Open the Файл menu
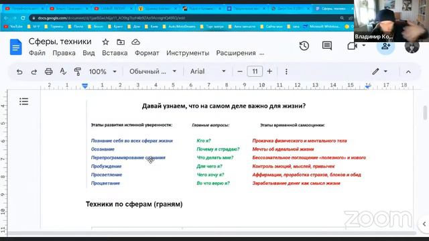Image resolution: width=429 pixels, height=241 pixels. tap(38, 53)
